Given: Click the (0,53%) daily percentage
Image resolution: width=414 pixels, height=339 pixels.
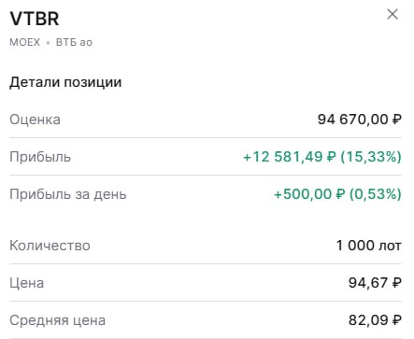Looking at the screenshot, I should click(375, 194).
